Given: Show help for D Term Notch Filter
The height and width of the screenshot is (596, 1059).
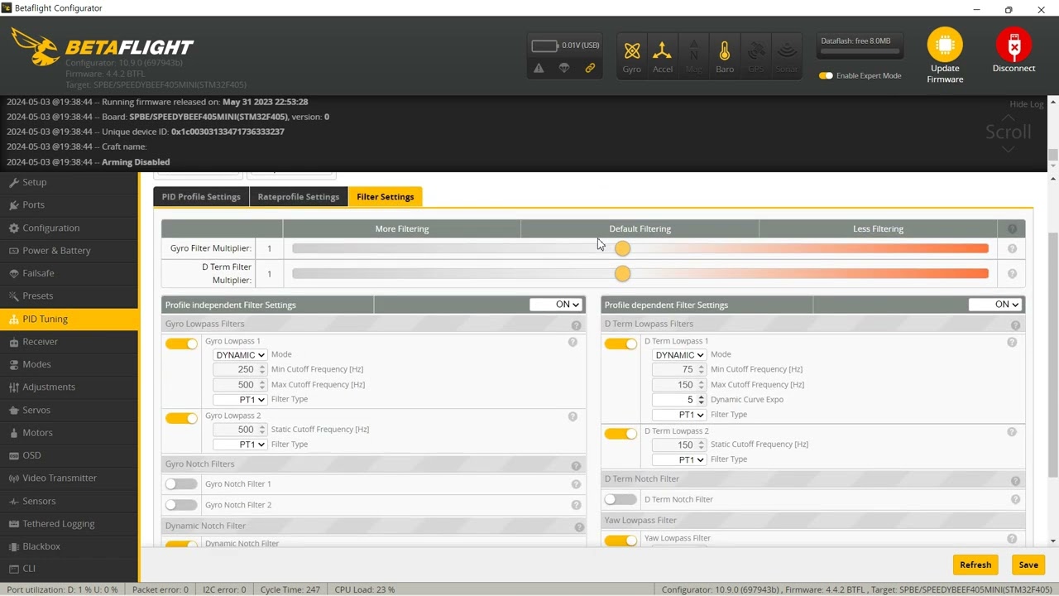Looking at the screenshot, I should coord(1015,500).
